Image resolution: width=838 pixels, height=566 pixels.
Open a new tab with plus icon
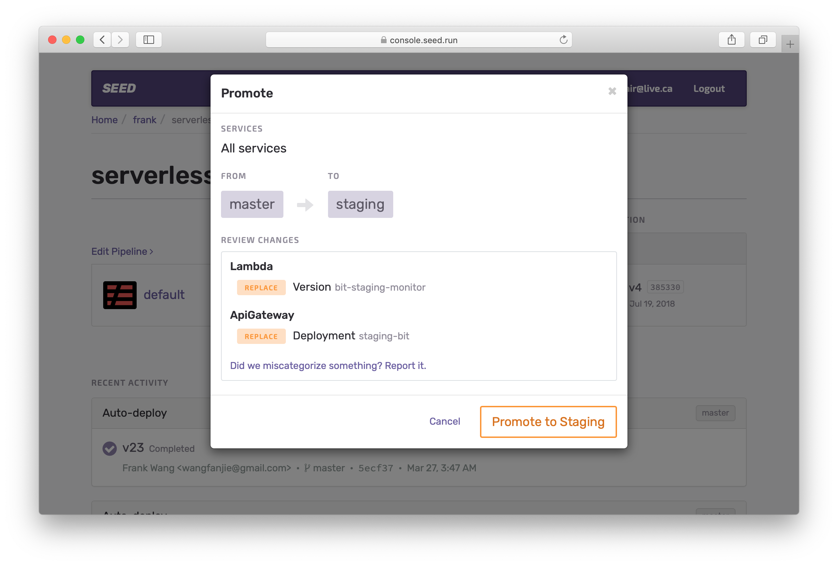point(790,44)
